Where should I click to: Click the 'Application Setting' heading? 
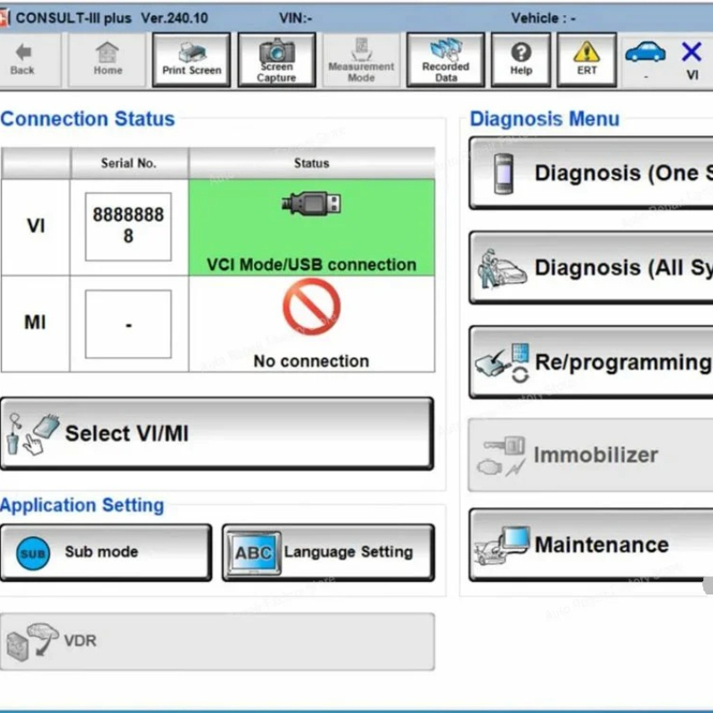[x=82, y=505]
